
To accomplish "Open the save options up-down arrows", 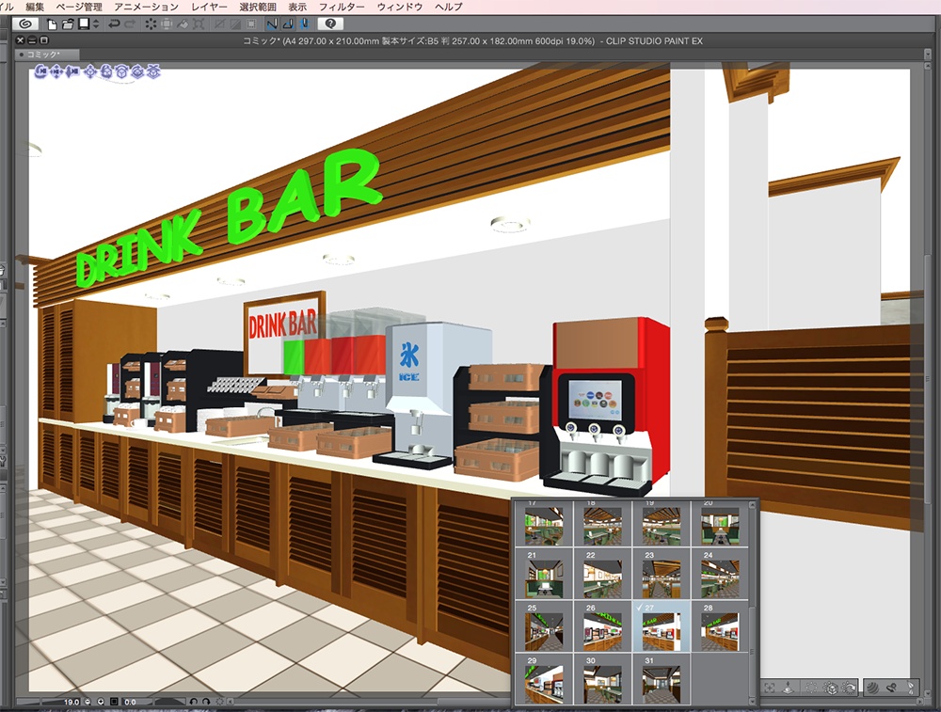I will (x=95, y=24).
